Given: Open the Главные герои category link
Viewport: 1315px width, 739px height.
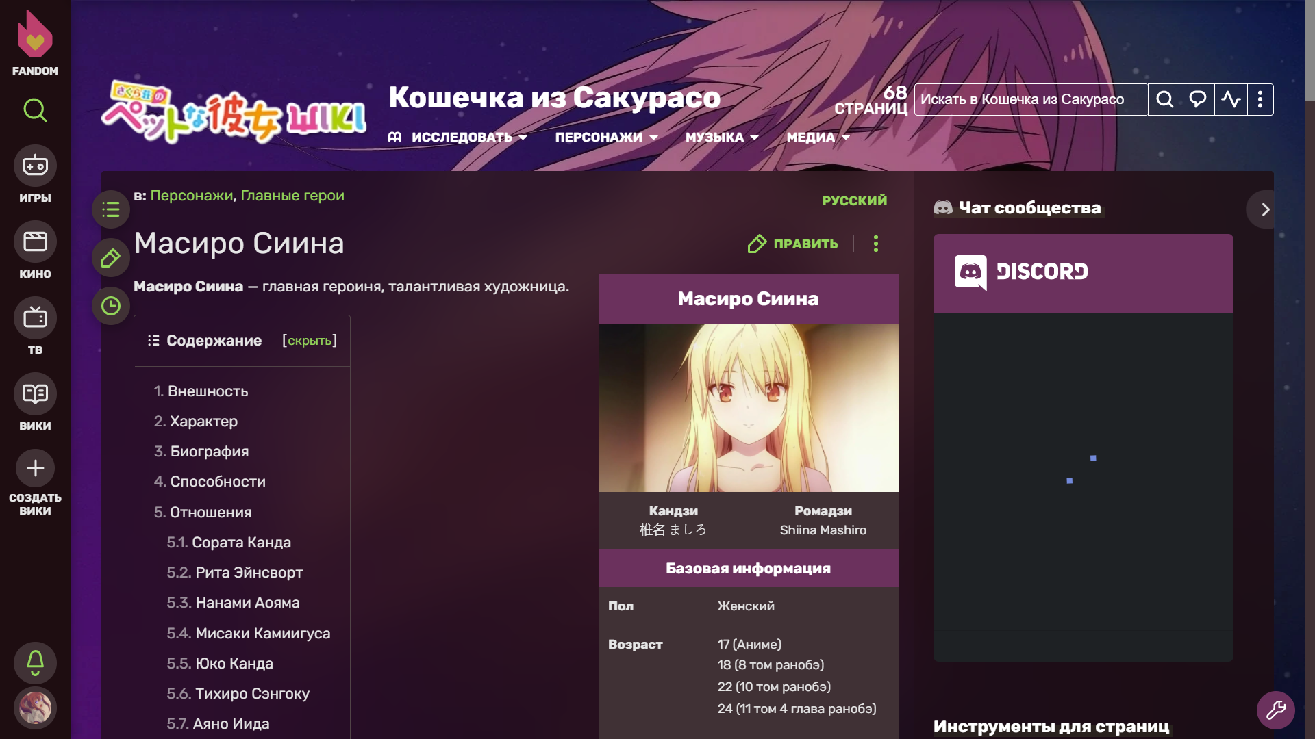Looking at the screenshot, I should 292,196.
